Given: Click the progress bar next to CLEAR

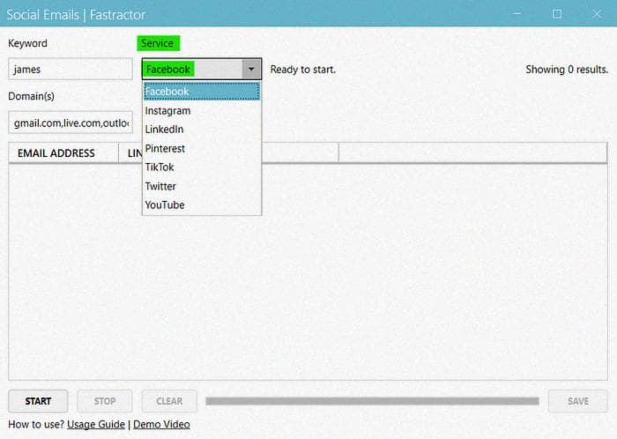Looking at the screenshot, I should tap(372, 401).
